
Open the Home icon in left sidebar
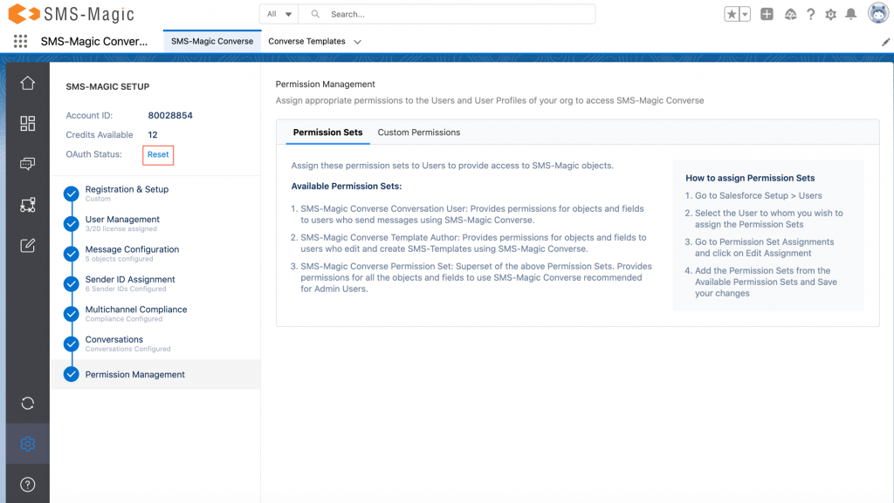(x=27, y=83)
